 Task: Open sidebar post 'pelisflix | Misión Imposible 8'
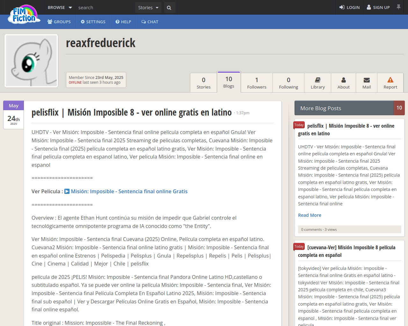point(346,130)
